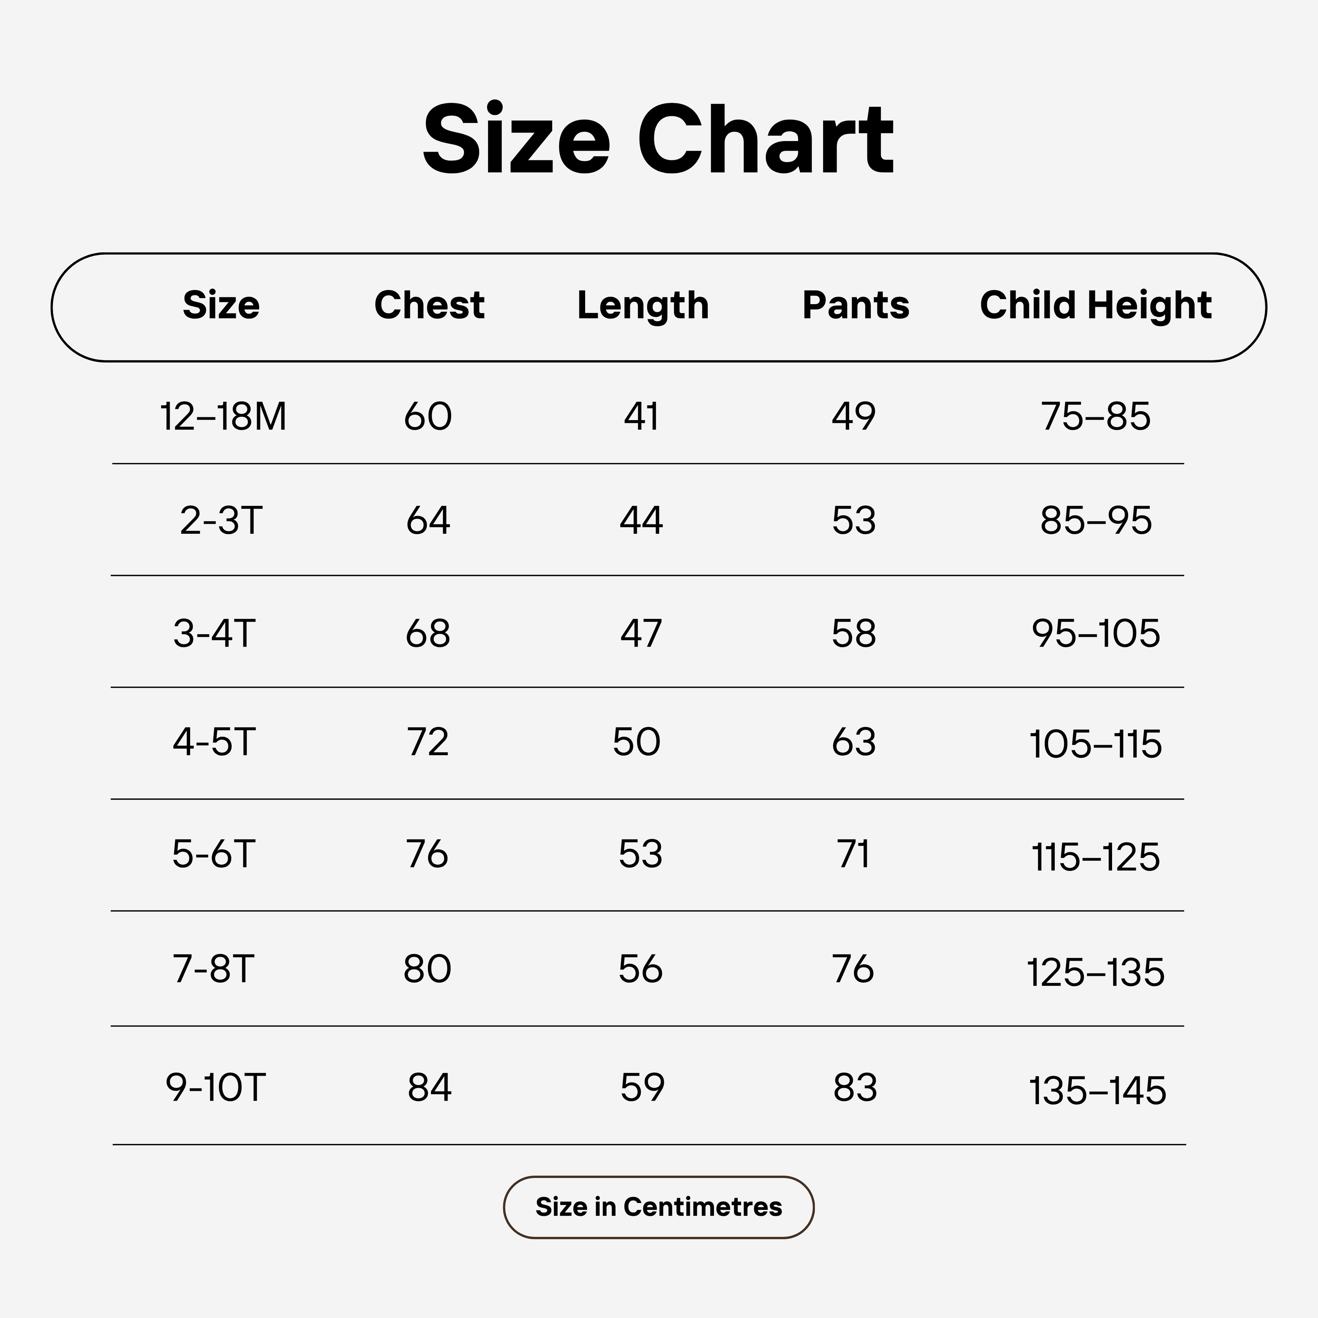The height and width of the screenshot is (1318, 1318).
Task: Select the Pants column header
Action: [x=855, y=305]
